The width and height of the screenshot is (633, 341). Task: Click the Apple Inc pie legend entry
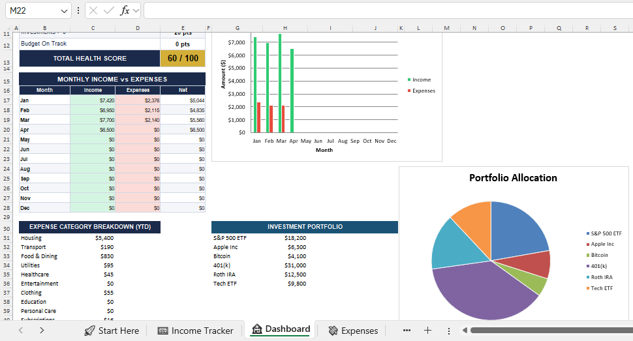tap(600, 244)
